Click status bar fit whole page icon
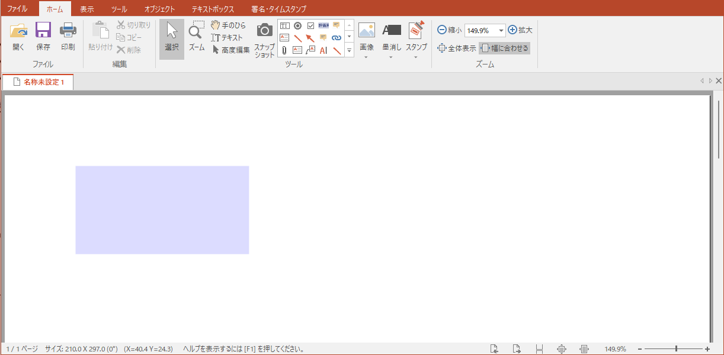724x355 pixels. (562, 349)
